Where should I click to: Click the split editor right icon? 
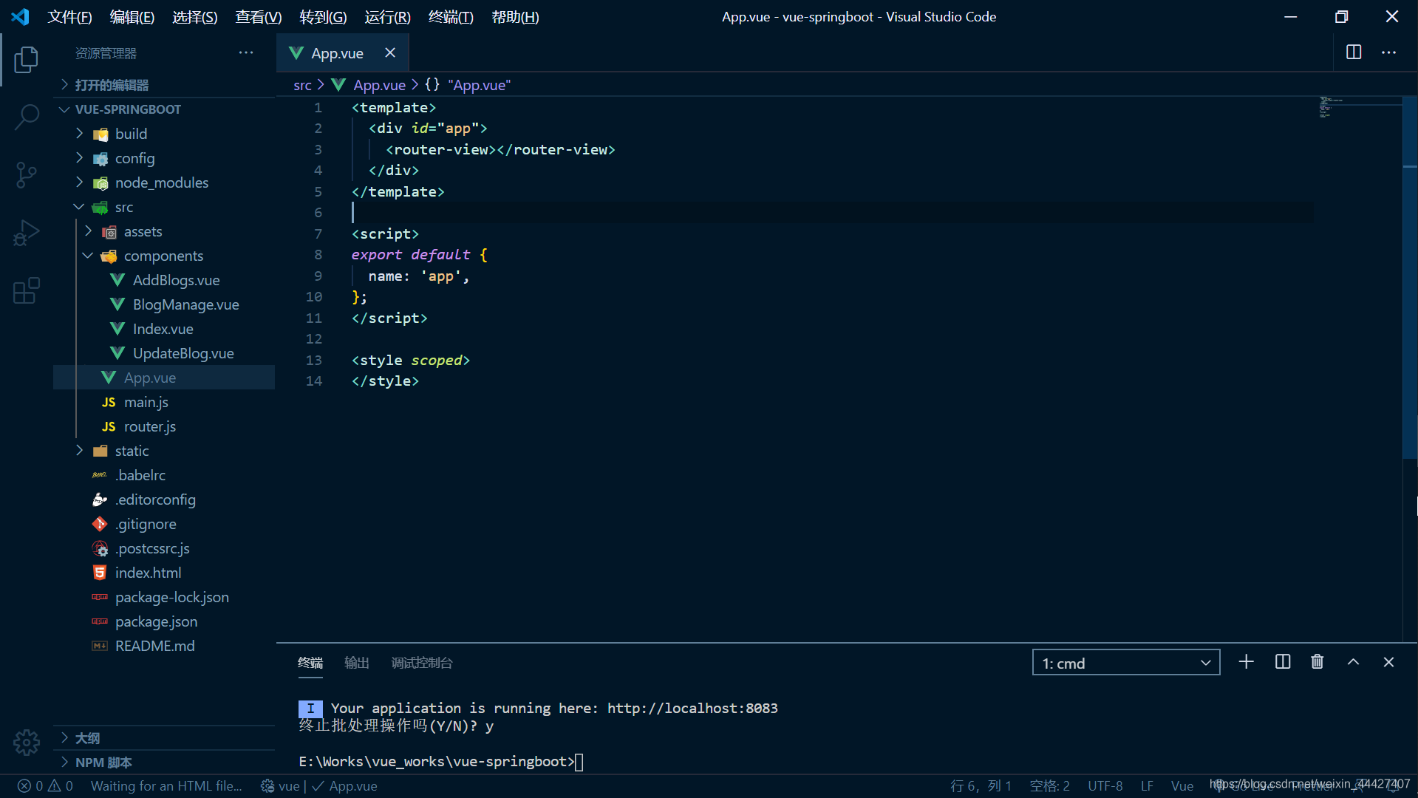1354,52
